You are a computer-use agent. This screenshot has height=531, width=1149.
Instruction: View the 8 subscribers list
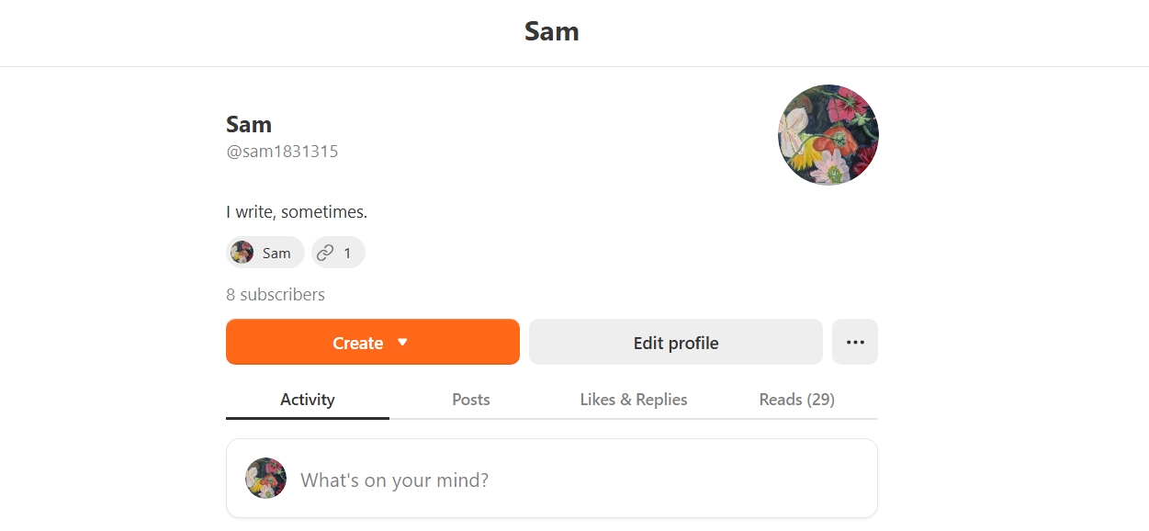(x=276, y=295)
